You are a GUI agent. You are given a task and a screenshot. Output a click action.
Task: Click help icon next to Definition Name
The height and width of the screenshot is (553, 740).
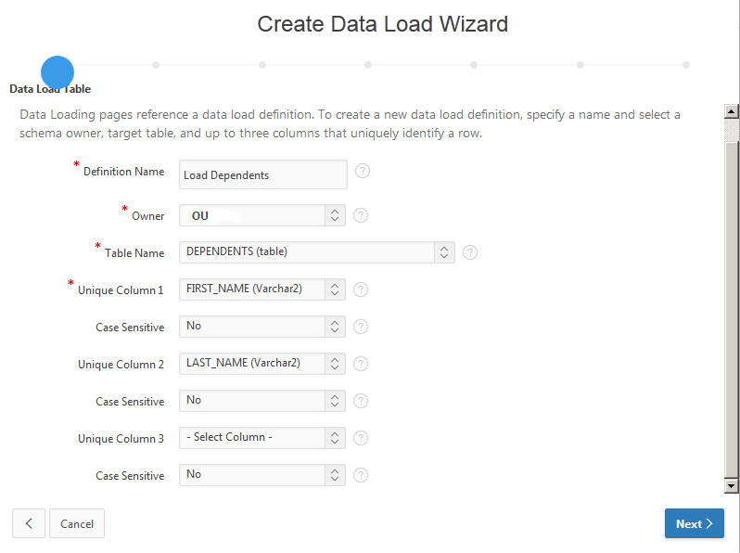(x=363, y=171)
